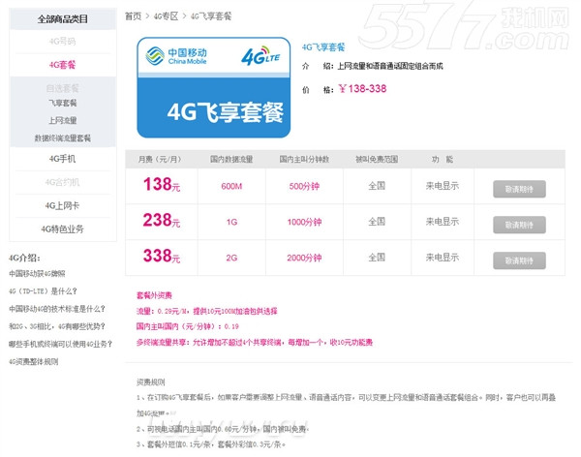The height and width of the screenshot is (457, 581).
Task: Click the 套餐外资费 heading
Action: click(x=154, y=295)
